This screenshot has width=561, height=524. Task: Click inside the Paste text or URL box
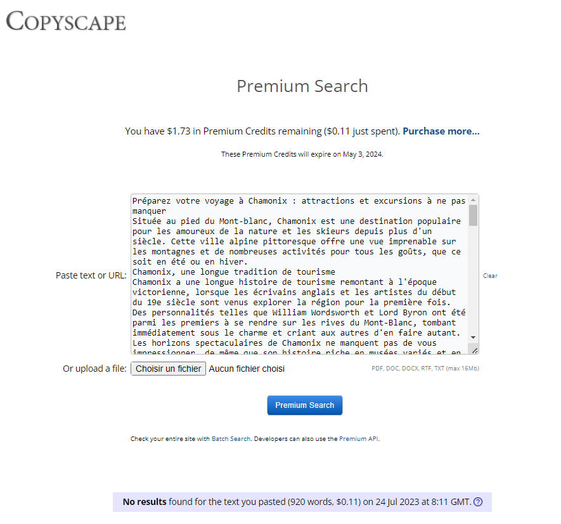[300, 274]
